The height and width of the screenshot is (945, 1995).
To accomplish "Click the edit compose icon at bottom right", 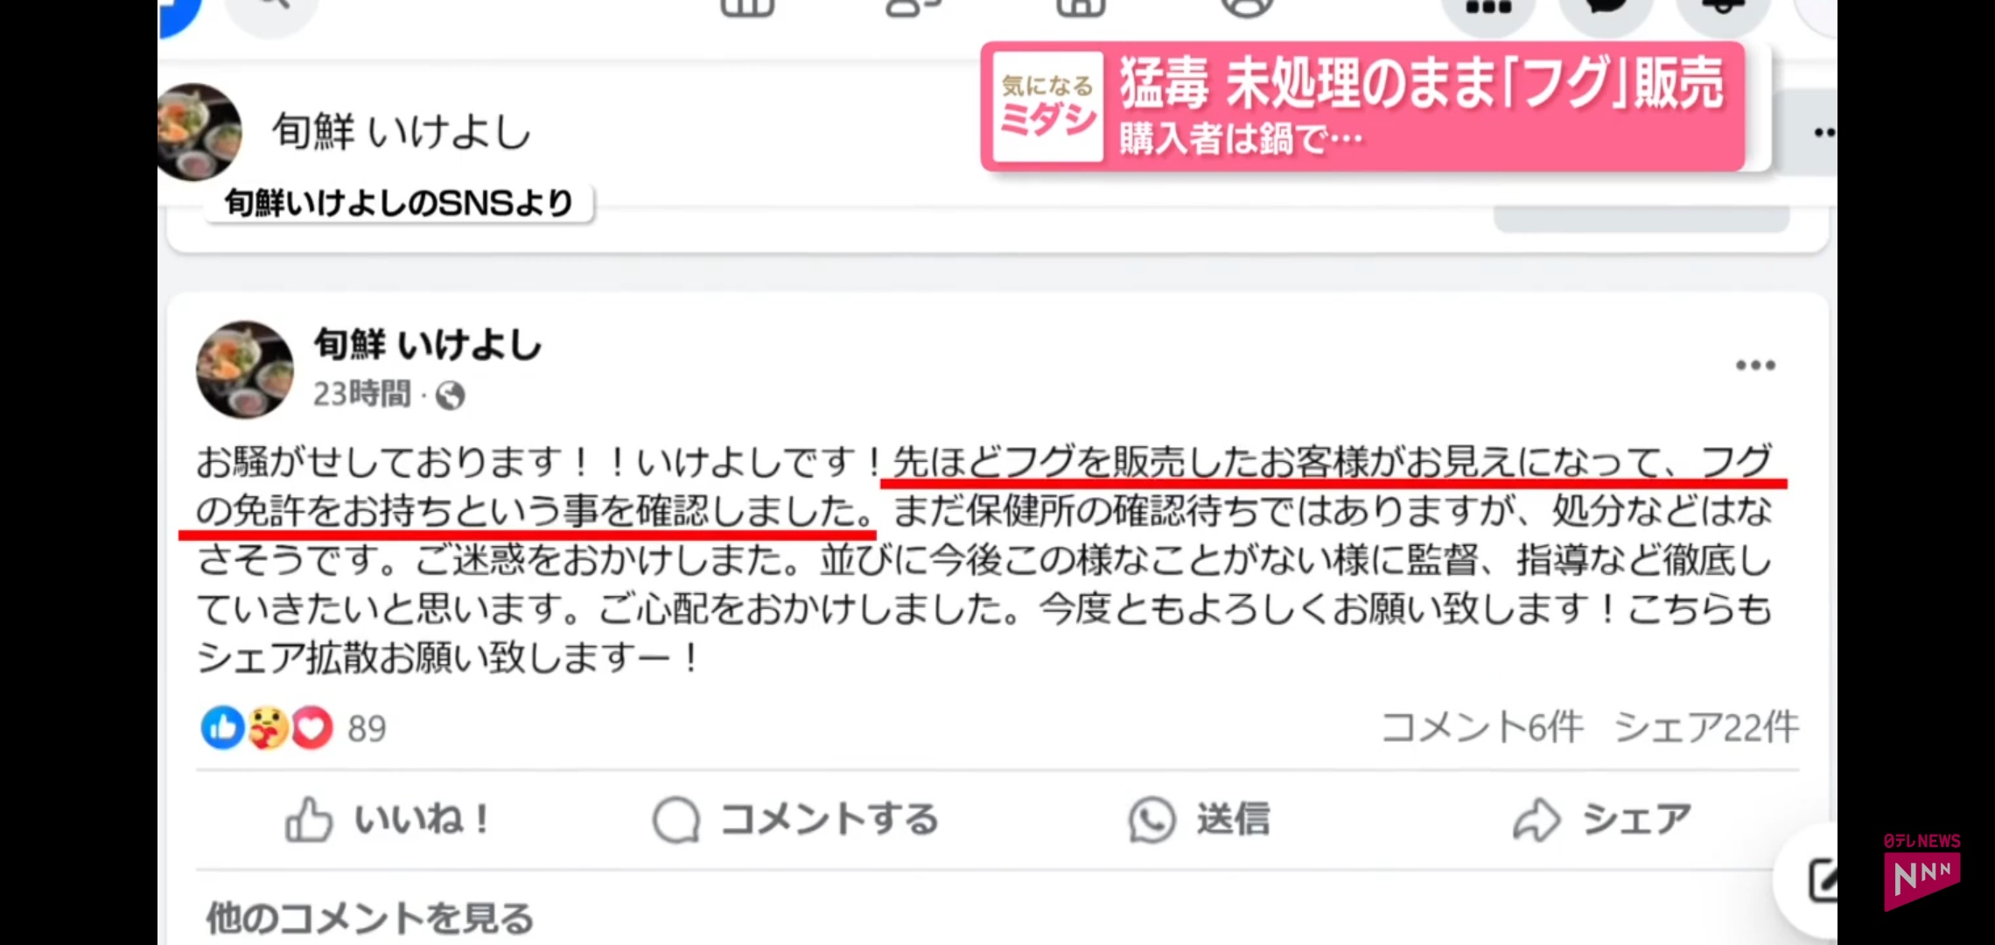I will pos(1822,880).
